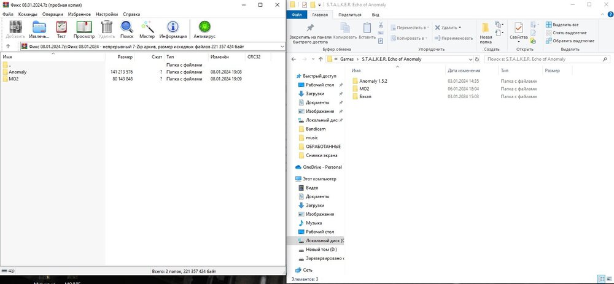Open the Удалить dropdown in Explorer ribbon

(460, 28)
